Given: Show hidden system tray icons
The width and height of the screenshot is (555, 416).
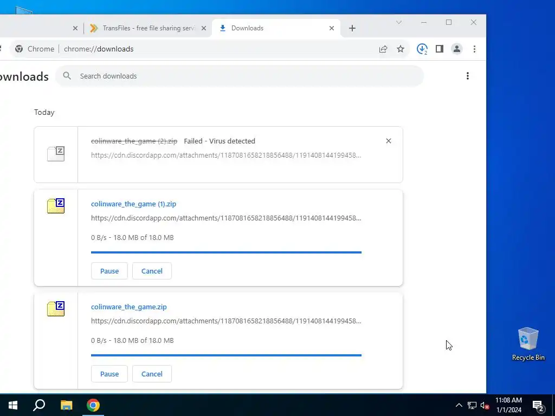Looking at the screenshot, I should [459, 405].
